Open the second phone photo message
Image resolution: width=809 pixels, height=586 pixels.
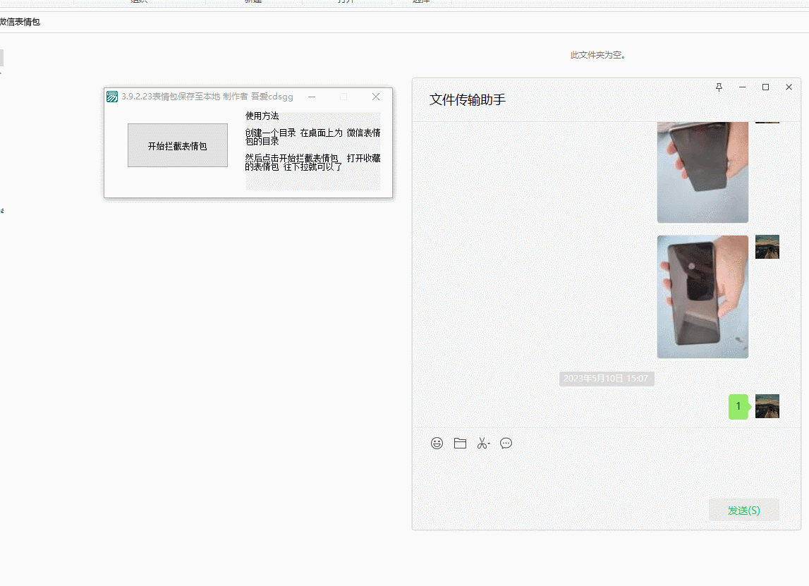click(702, 296)
